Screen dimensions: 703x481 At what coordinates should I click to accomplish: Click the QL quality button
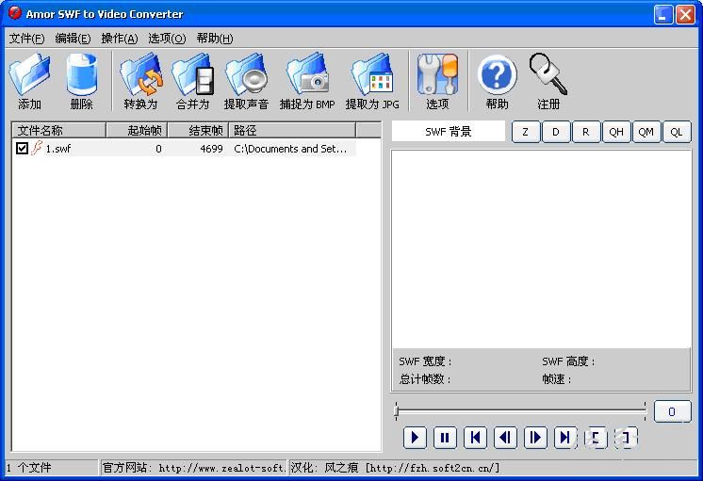(x=677, y=132)
